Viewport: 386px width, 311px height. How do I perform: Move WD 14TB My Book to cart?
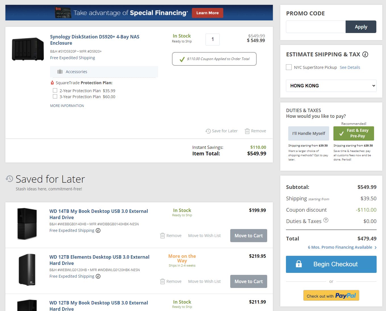249,236
